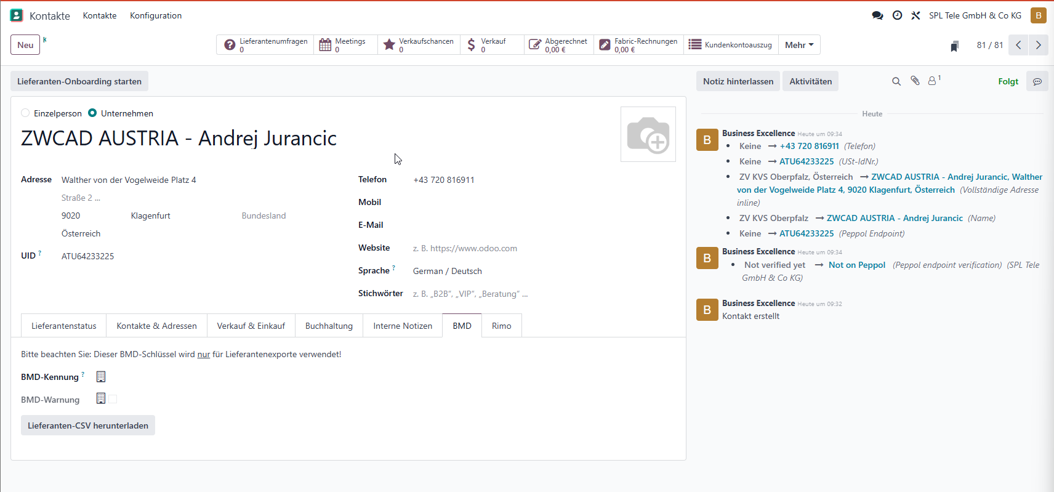This screenshot has width=1054, height=492.
Task: Click building icon next to BMD-Warnung
Action: pyautogui.click(x=101, y=399)
